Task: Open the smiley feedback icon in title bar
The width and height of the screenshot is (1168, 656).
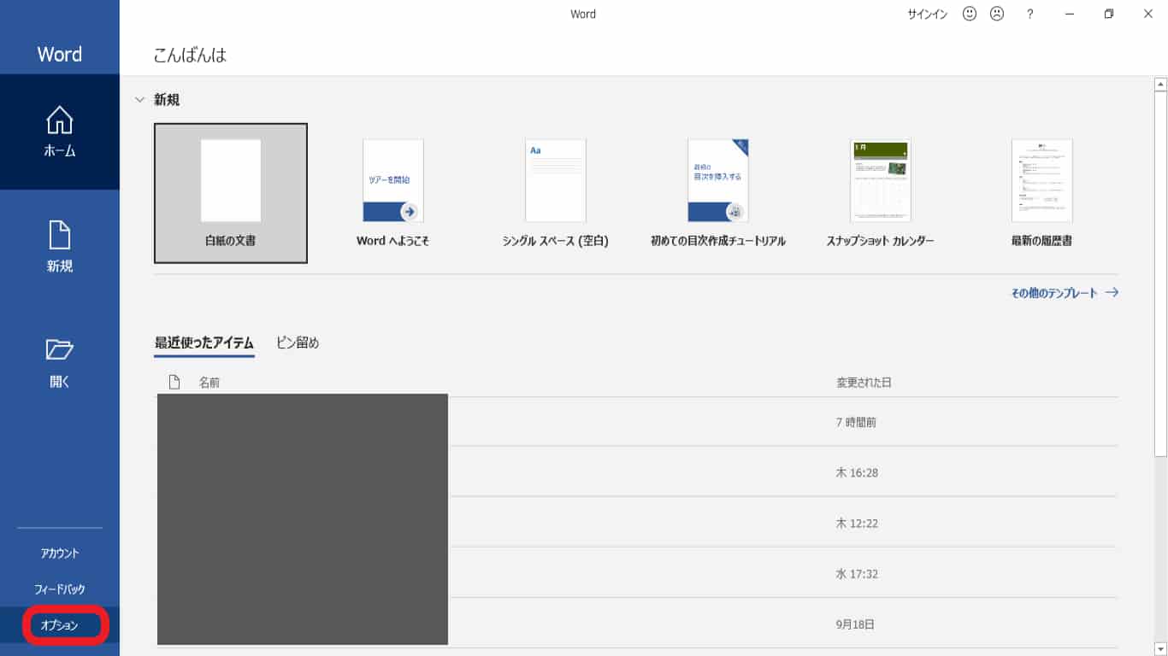Action: pyautogui.click(x=969, y=13)
